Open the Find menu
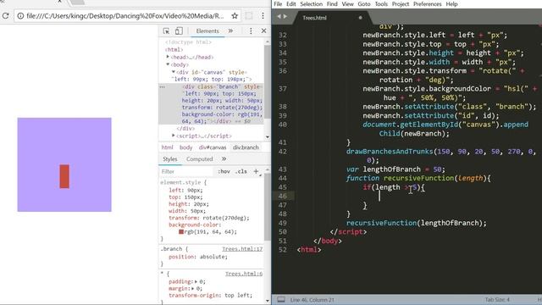Viewport: 542px width, 305px height. (332, 4)
